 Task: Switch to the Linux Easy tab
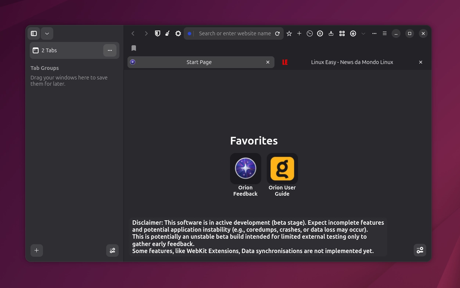click(x=352, y=62)
